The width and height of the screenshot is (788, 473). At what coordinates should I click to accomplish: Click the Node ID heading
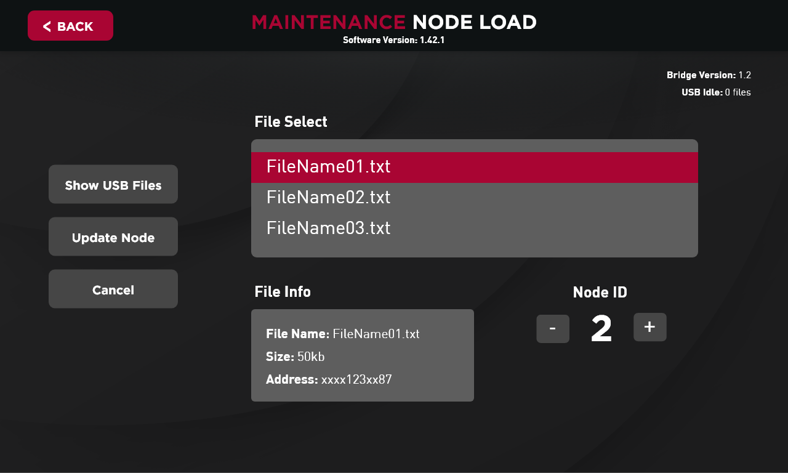pos(600,293)
